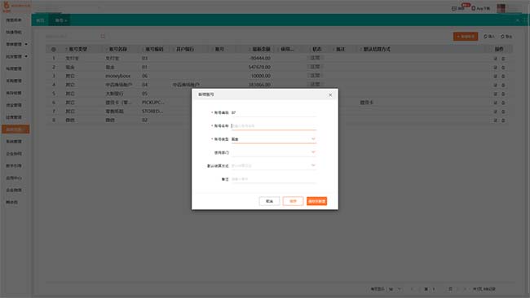Click the 547670.00 balance cell
The image size is (530, 298).
[x=259, y=67]
